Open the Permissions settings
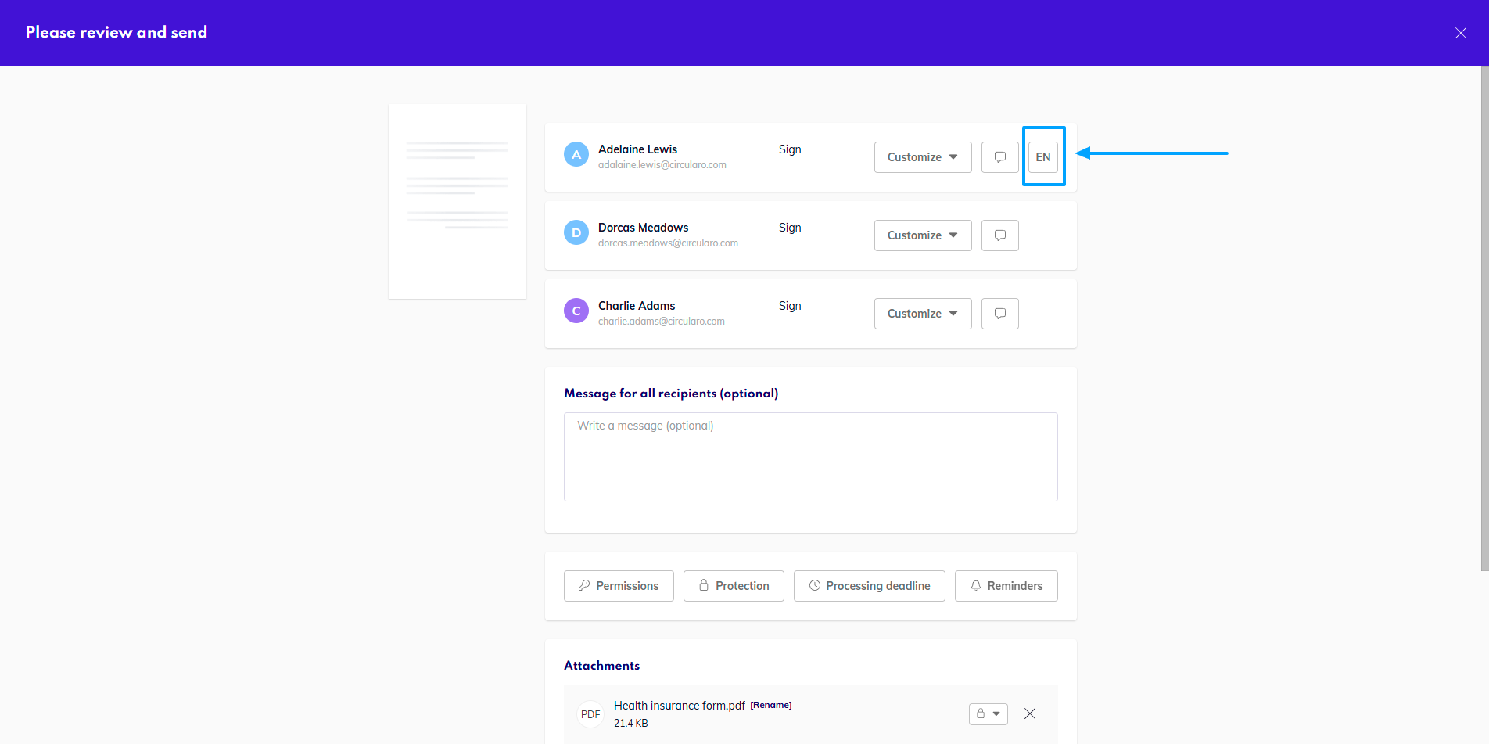 [x=619, y=586]
